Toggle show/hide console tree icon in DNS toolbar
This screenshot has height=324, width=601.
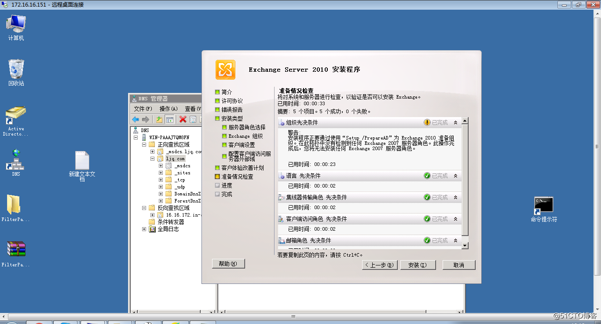pyautogui.click(x=169, y=119)
